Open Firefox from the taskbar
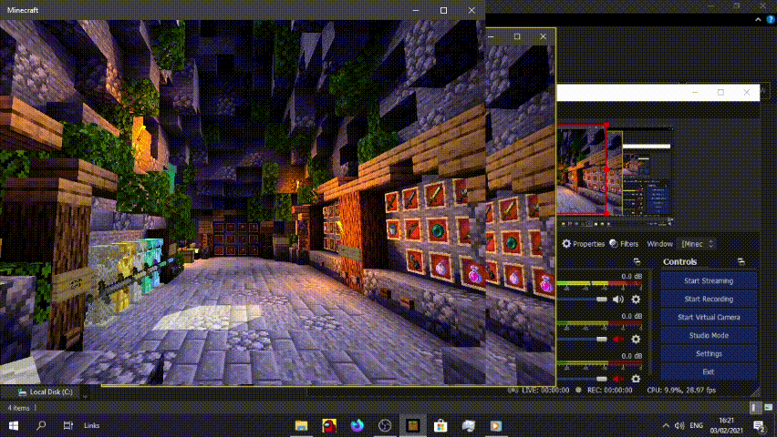The width and height of the screenshot is (777, 437). tap(357, 425)
